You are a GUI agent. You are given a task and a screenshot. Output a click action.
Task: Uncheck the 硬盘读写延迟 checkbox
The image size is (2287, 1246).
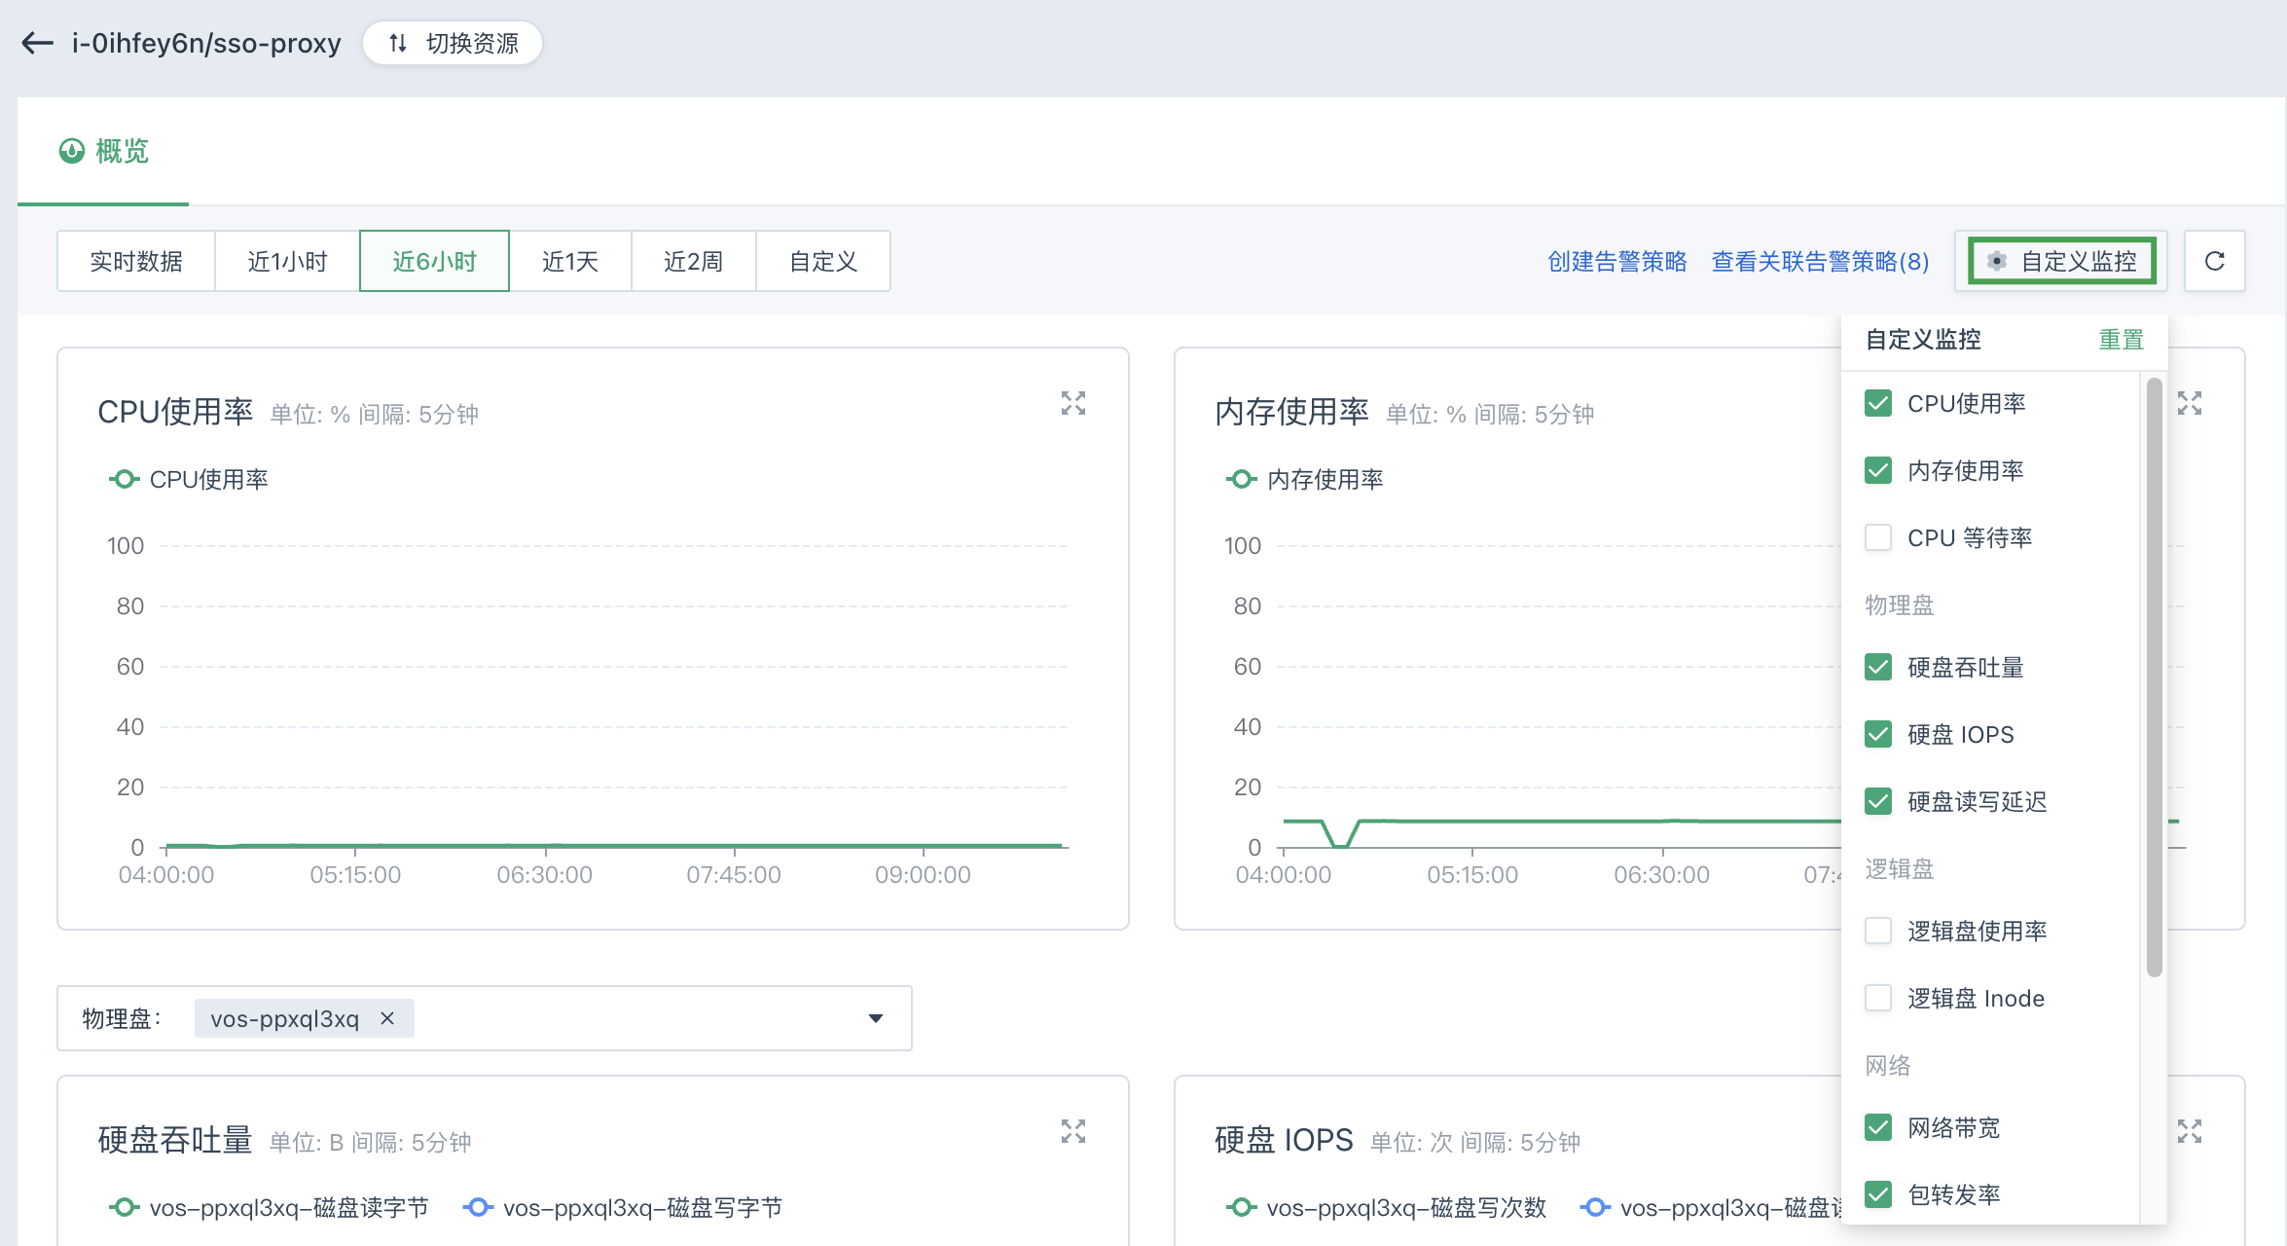(1878, 801)
